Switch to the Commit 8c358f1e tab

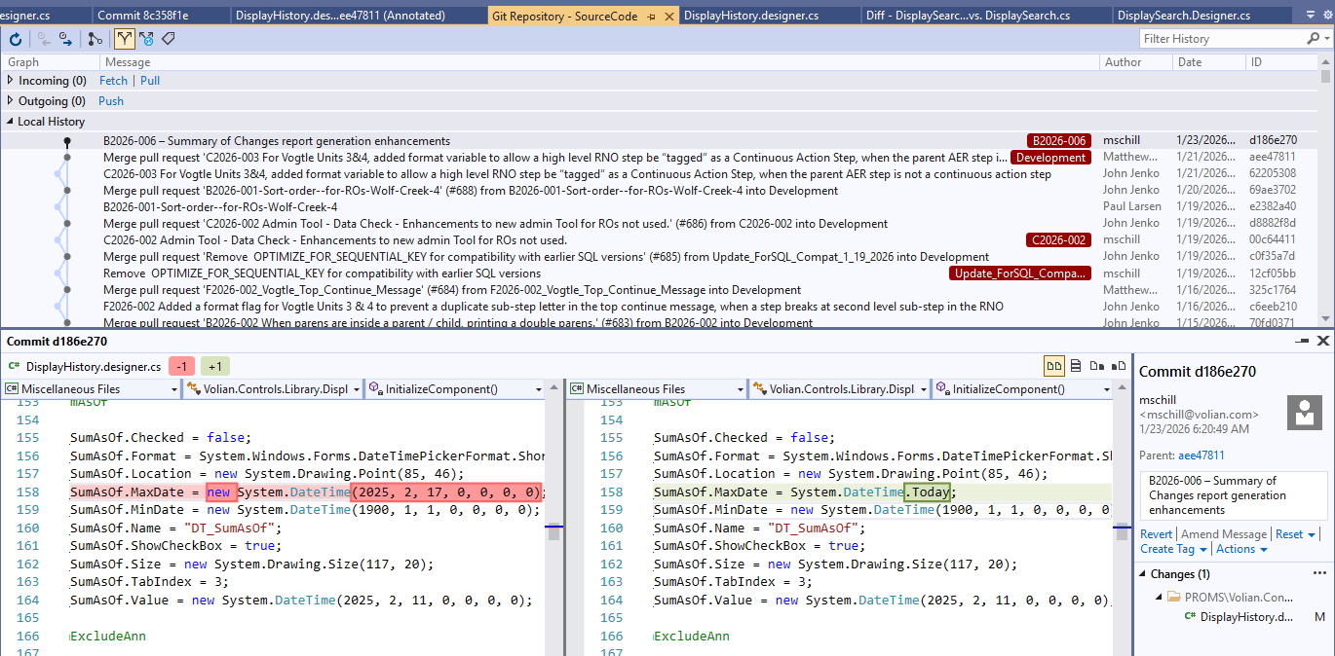coord(145,16)
